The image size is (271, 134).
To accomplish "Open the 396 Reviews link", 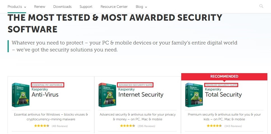I will [x=146, y=126].
